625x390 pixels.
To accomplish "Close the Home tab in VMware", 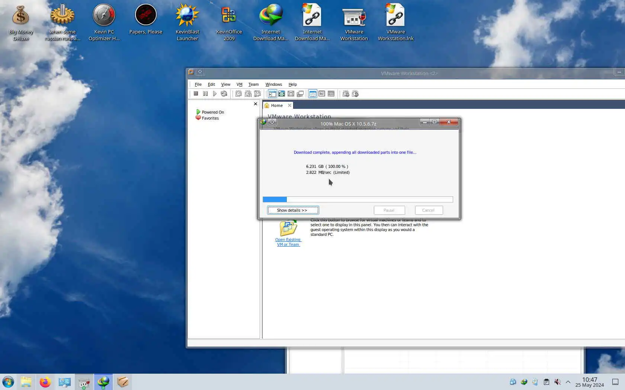I will click(289, 105).
